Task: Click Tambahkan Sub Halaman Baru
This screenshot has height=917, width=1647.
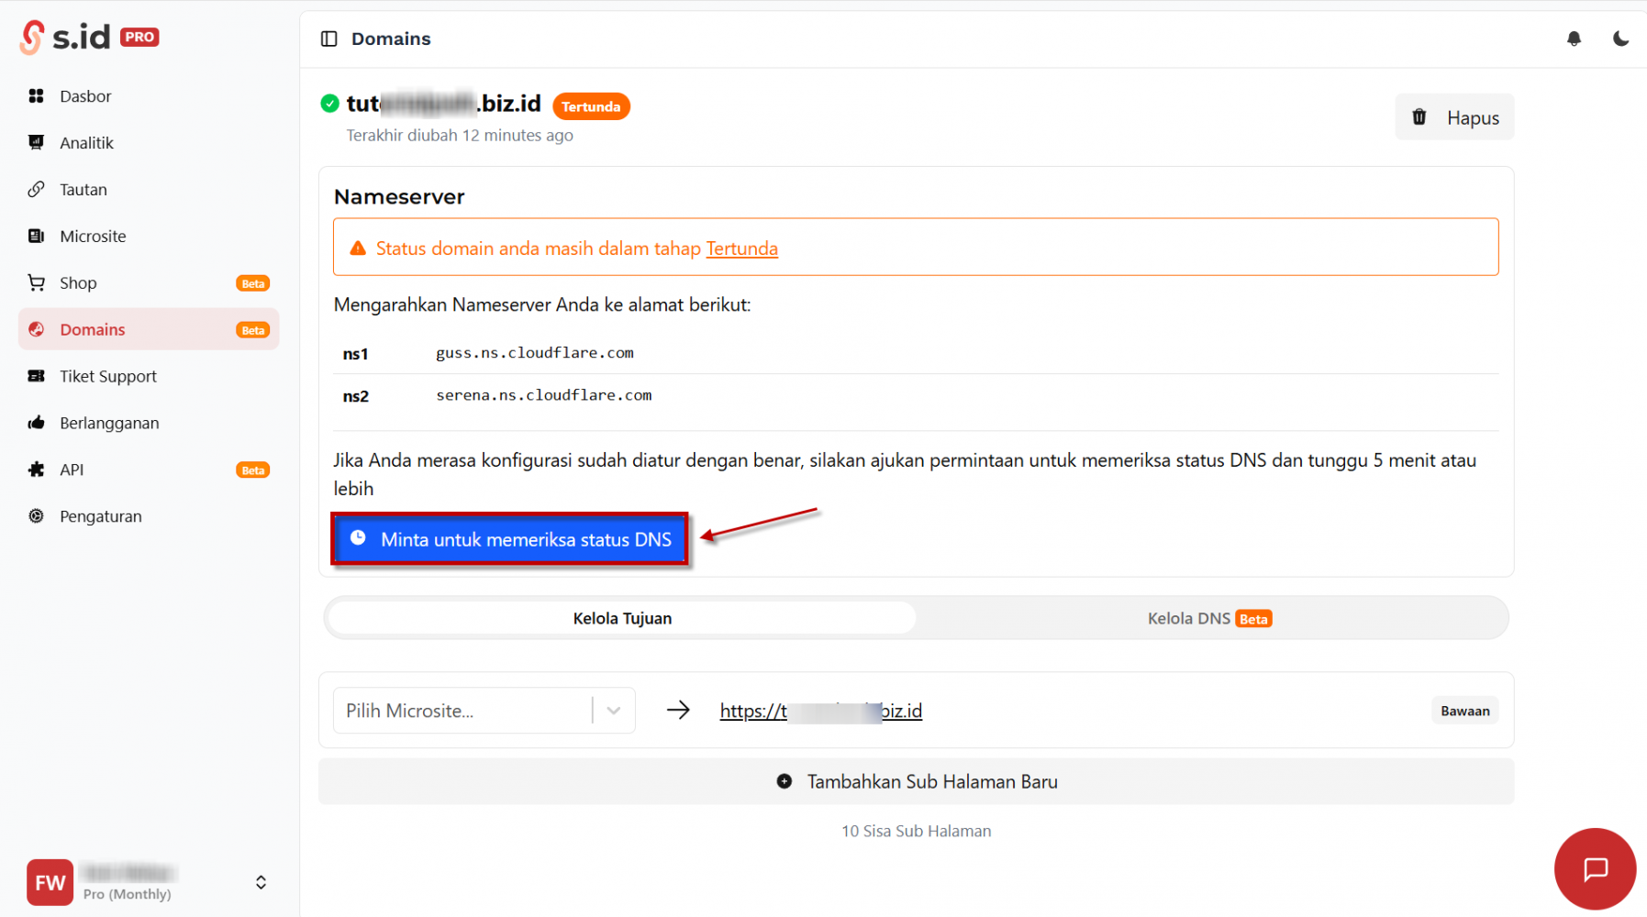Action: click(x=916, y=782)
